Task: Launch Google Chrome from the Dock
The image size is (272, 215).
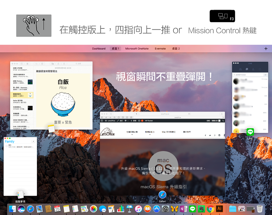Action: (211, 209)
